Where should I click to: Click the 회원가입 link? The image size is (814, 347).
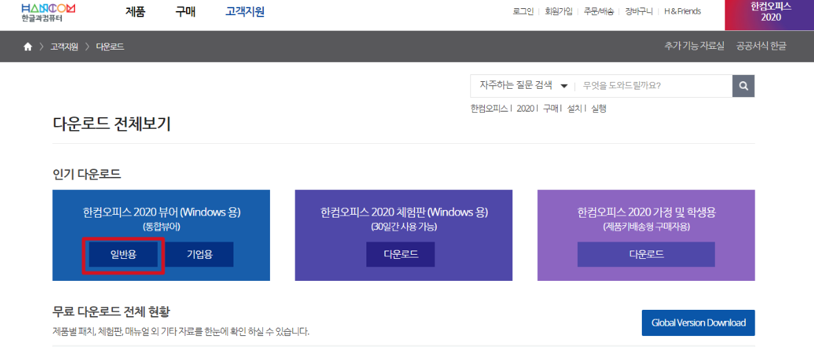[x=559, y=12]
